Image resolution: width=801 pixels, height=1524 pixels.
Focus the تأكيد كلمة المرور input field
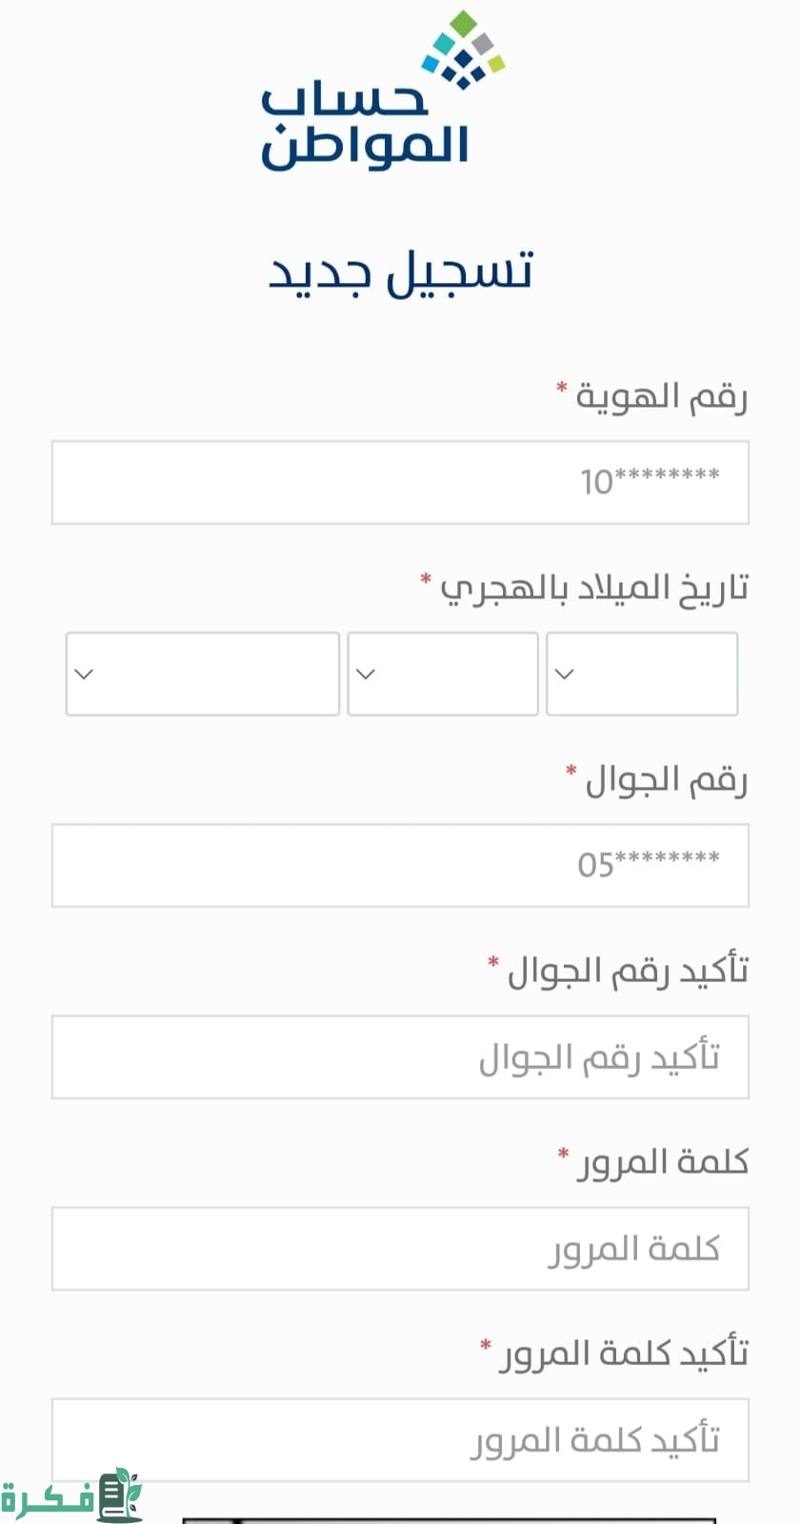tap(400, 1439)
